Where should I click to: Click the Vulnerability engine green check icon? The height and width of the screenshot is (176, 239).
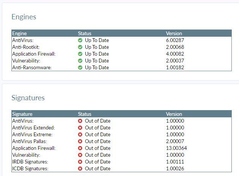point(80,61)
